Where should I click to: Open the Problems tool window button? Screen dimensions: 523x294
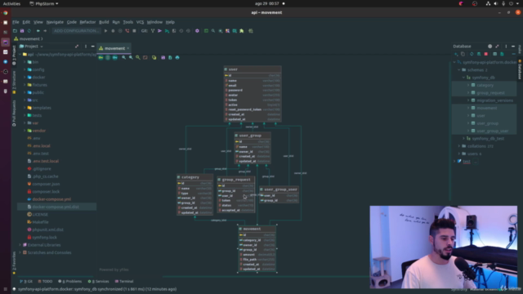(x=70, y=281)
